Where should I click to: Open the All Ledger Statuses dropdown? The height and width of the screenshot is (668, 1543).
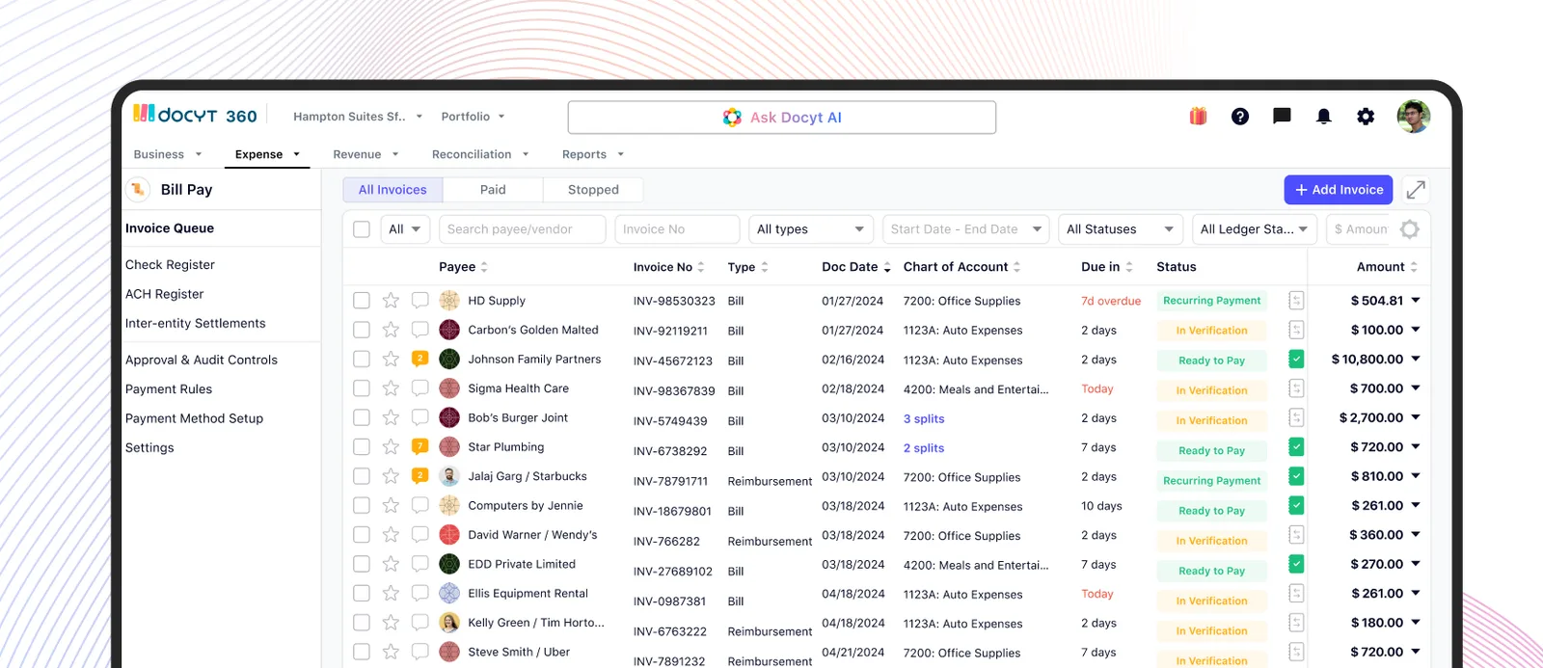(1254, 229)
